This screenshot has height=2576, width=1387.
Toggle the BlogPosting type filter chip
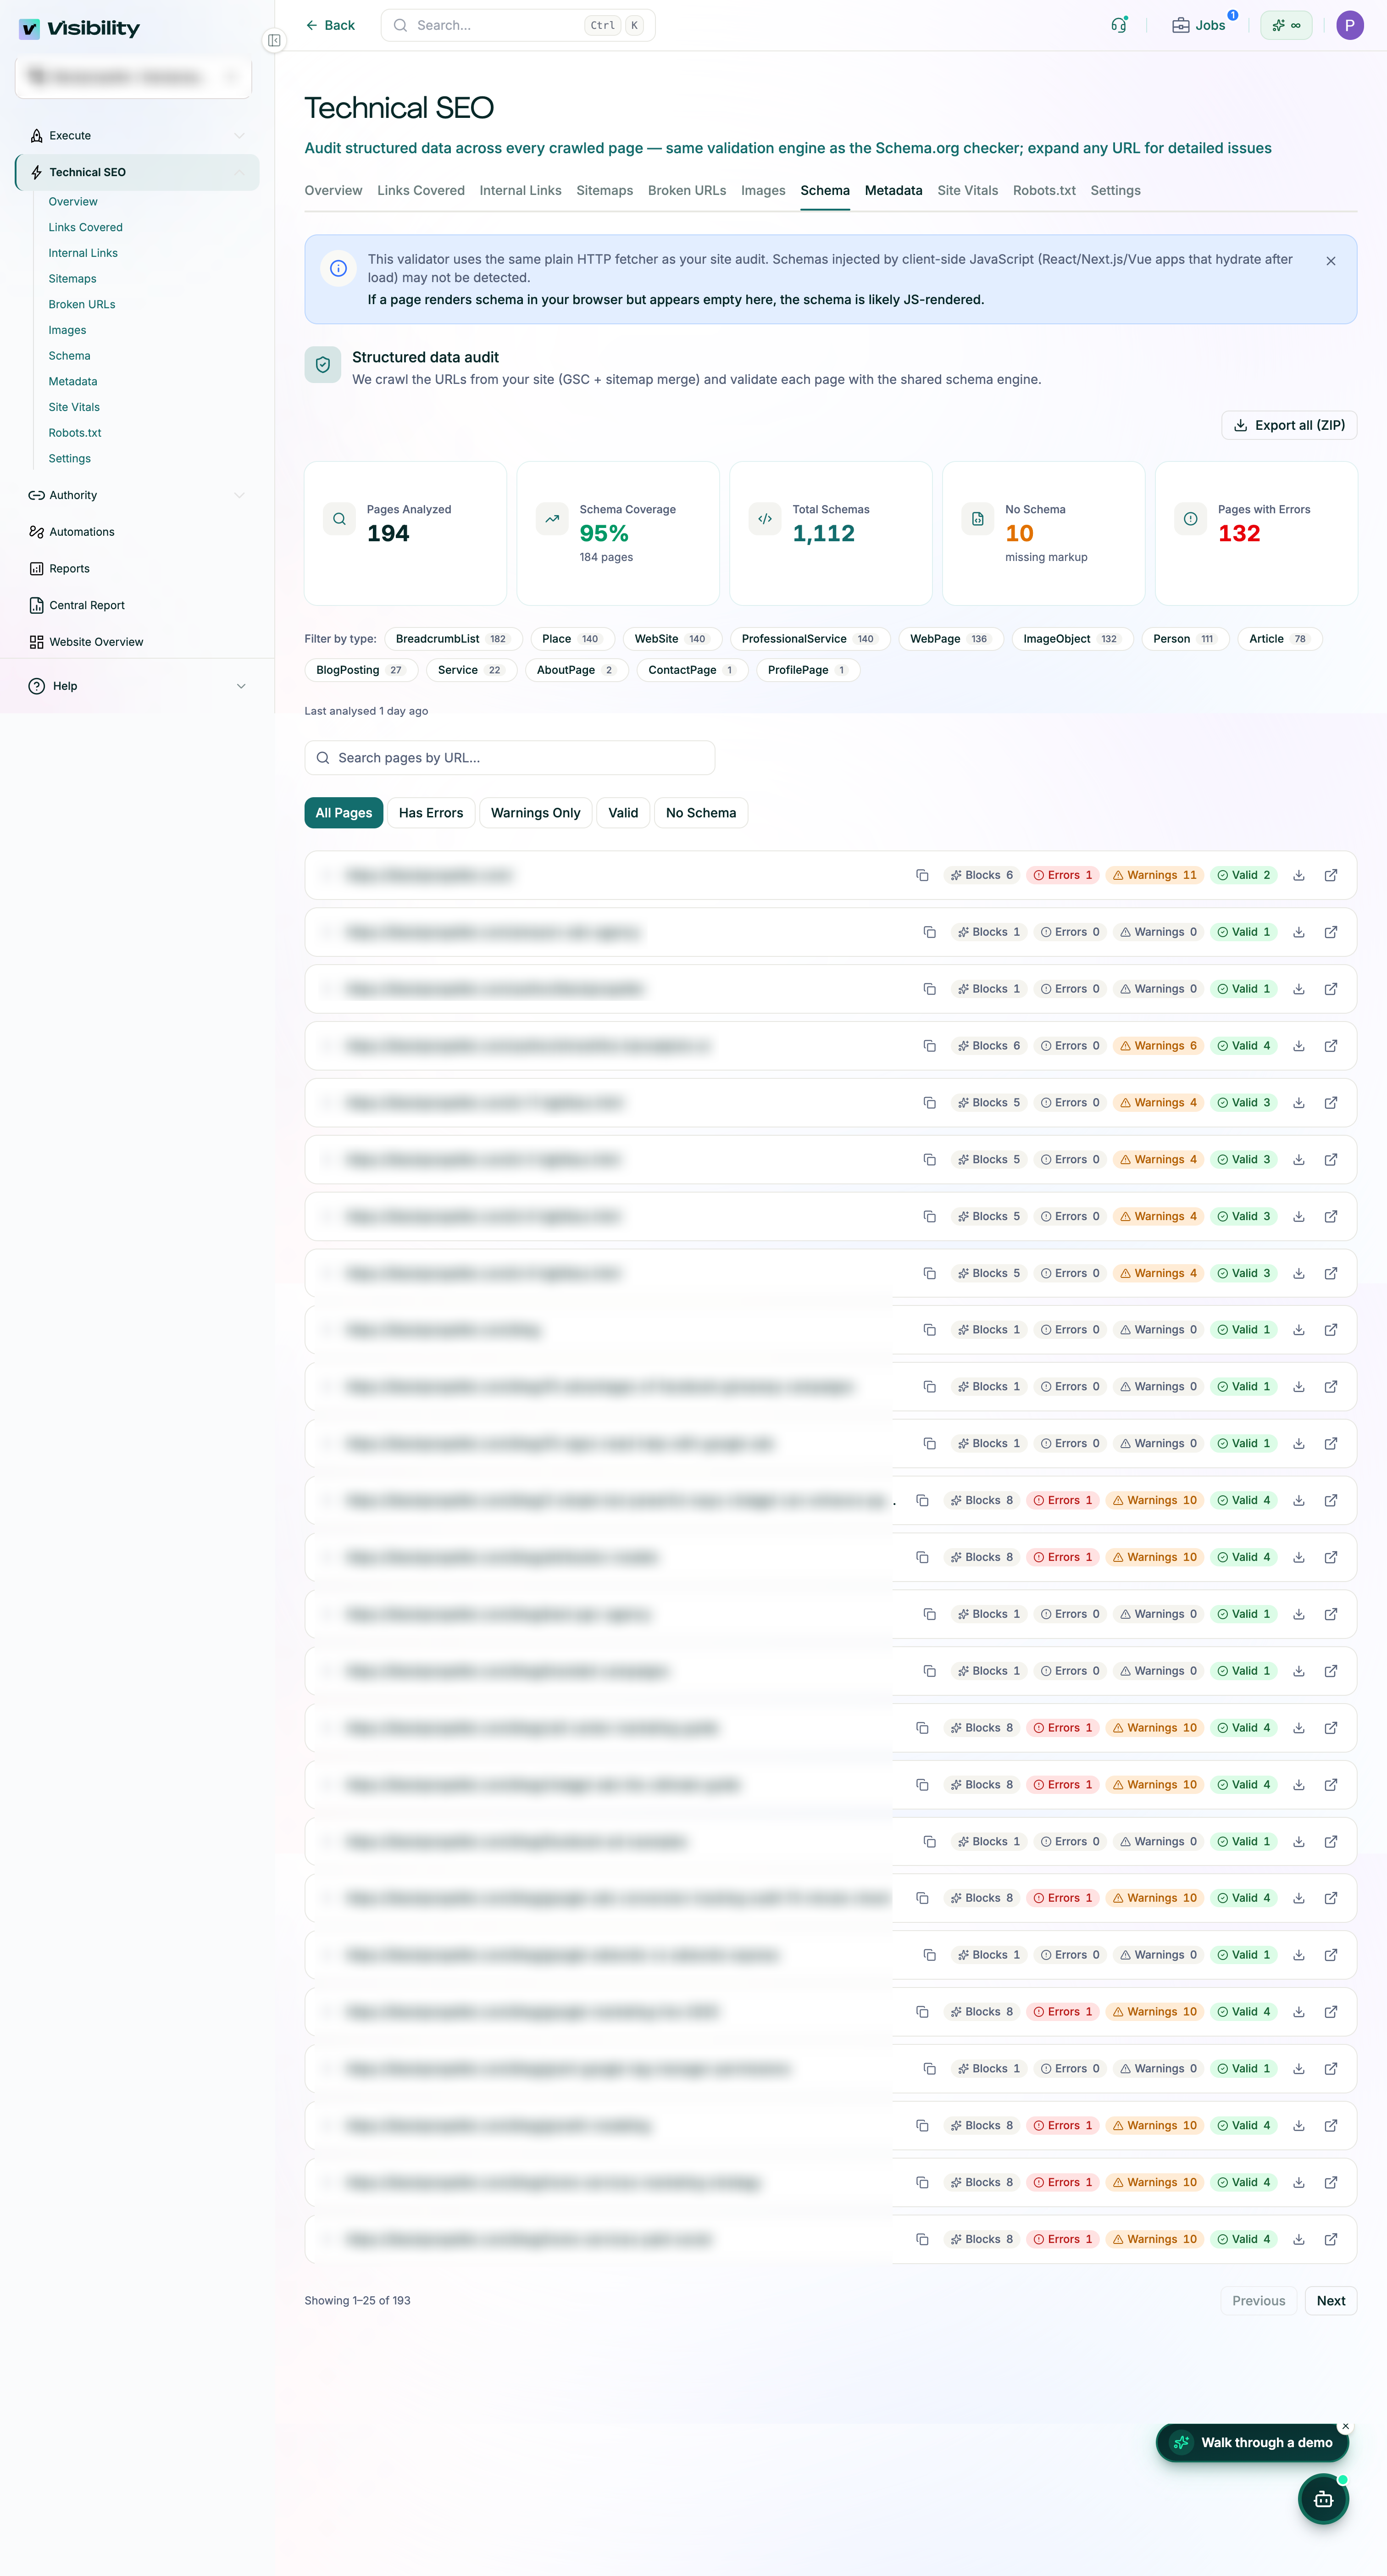[361, 670]
